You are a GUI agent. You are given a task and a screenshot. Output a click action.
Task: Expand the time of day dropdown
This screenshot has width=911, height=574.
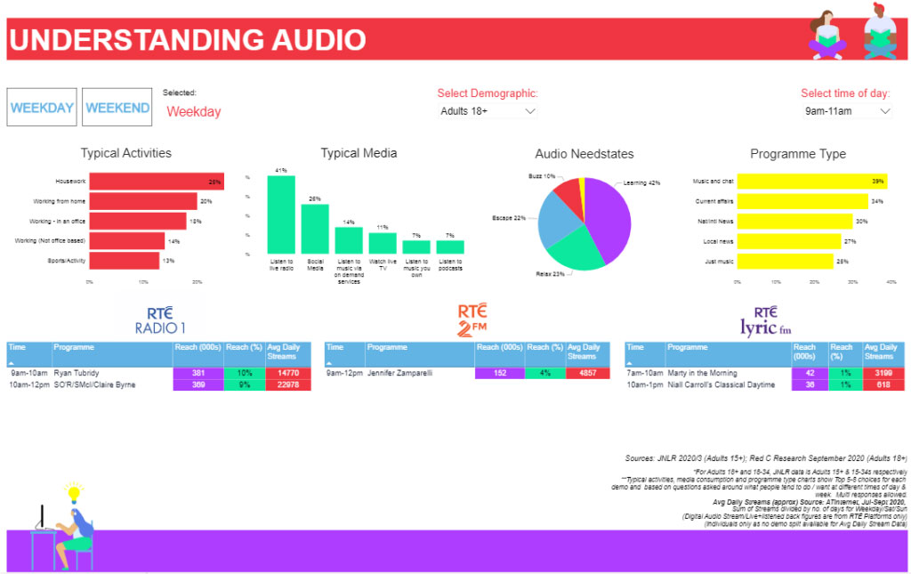click(x=847, y=111)
